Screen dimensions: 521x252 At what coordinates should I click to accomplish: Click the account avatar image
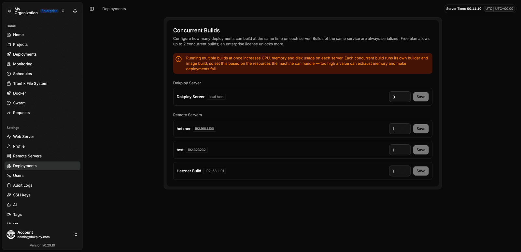[x=11, y=234]
